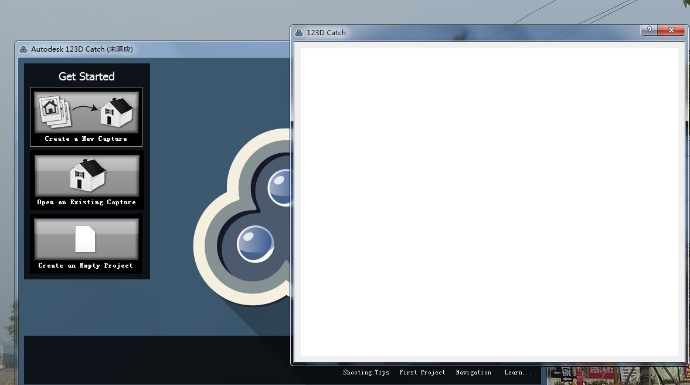
Task: Open the First Project tutorial link
Action: point(422,373)
